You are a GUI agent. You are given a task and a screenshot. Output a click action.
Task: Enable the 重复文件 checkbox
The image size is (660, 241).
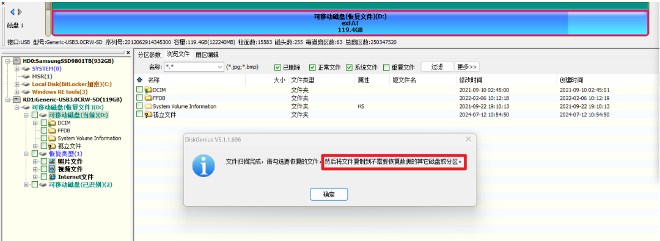click(386, 67)
